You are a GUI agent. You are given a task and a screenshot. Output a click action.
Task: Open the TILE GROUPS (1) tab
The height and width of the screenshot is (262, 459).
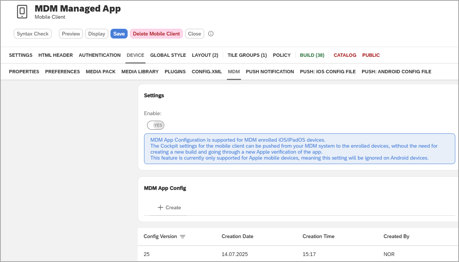(247, 55)
